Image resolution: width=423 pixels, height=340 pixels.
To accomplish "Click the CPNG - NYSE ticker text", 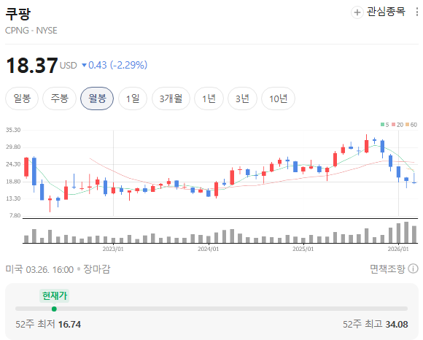I will coord(31,31).
